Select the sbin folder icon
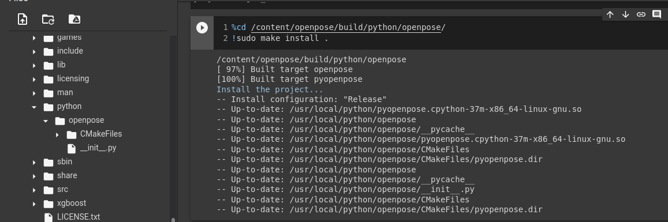 click(48, 163)
